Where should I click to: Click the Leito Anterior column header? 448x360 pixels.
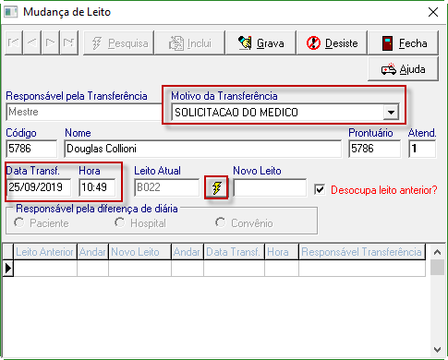45,252
